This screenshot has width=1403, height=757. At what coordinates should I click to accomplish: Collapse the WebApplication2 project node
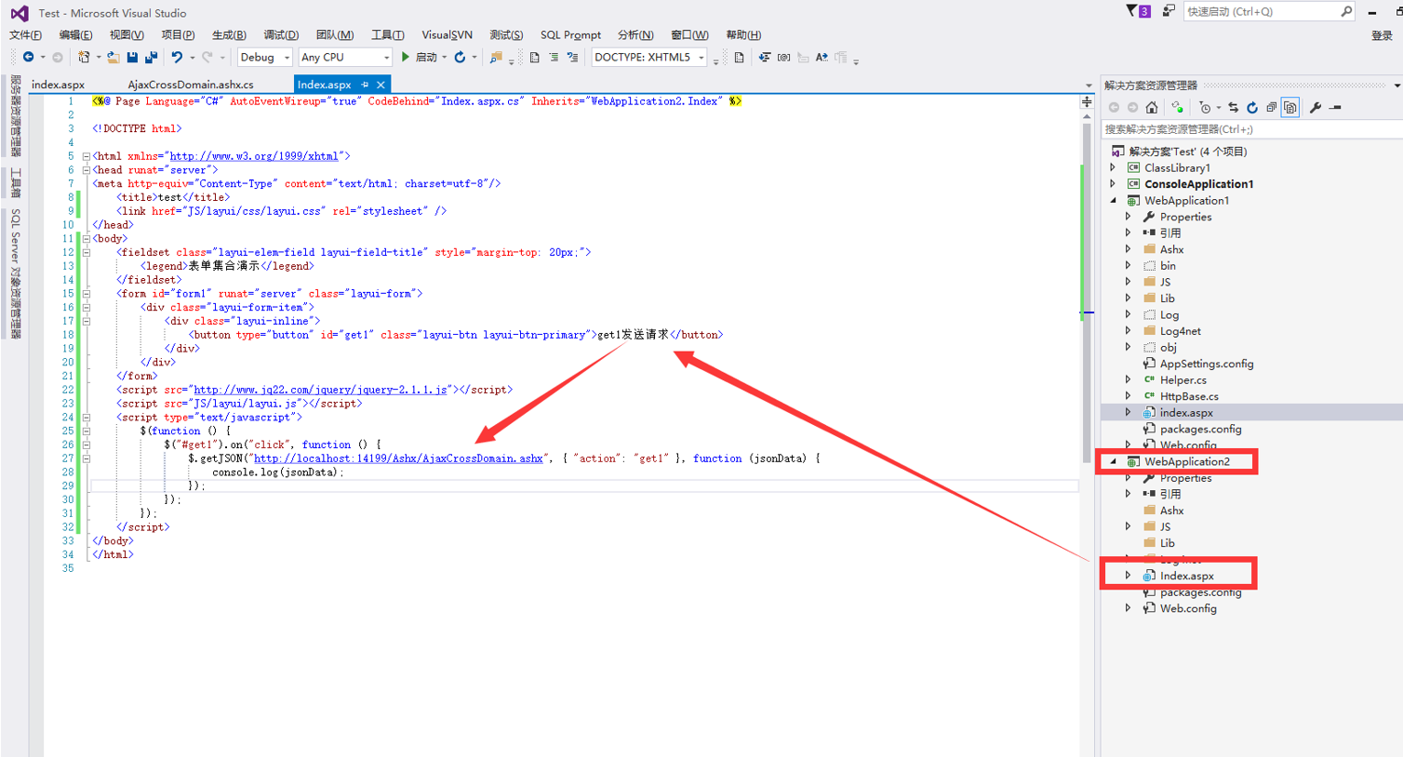1113,461
